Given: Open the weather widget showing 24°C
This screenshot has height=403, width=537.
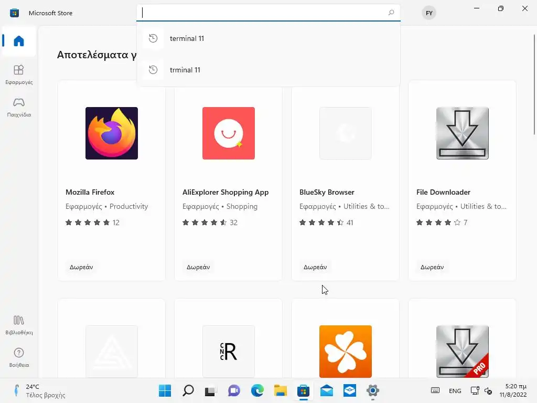Looking at the screenshot, I should pos(38,390).
